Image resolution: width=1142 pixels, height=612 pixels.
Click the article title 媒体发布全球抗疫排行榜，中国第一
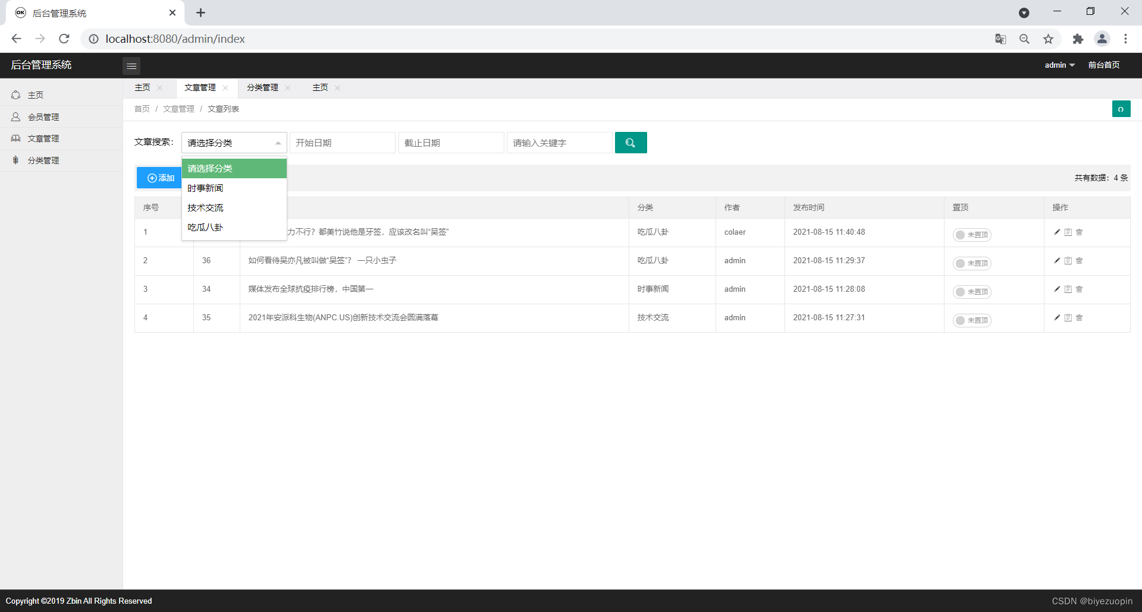310,289
